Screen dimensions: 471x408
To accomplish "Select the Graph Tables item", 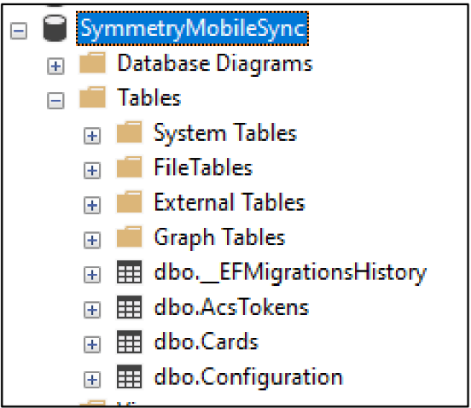I will click(x=219, y=237).
